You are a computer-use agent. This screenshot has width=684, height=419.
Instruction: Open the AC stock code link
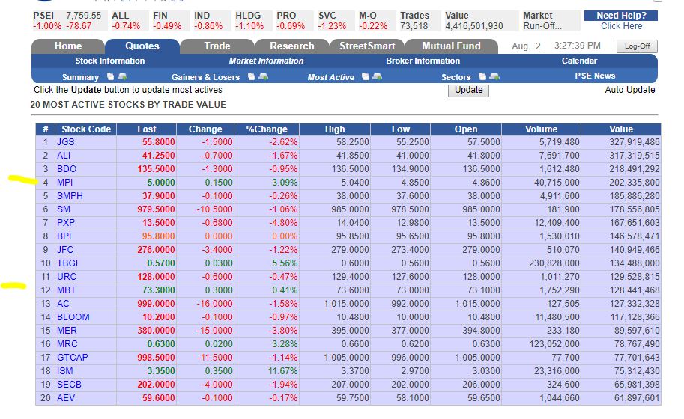63,304
